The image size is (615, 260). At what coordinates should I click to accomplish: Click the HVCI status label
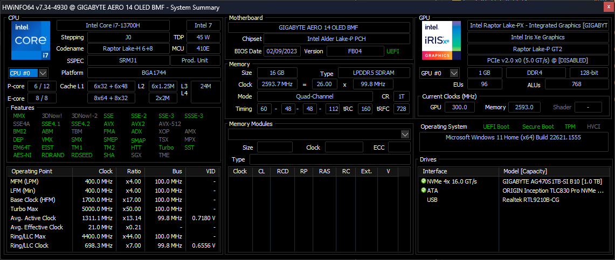(593, 127)
